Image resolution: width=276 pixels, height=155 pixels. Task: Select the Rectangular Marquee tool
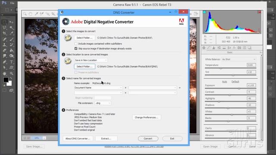pyautogui.click(x=4, y=22)
